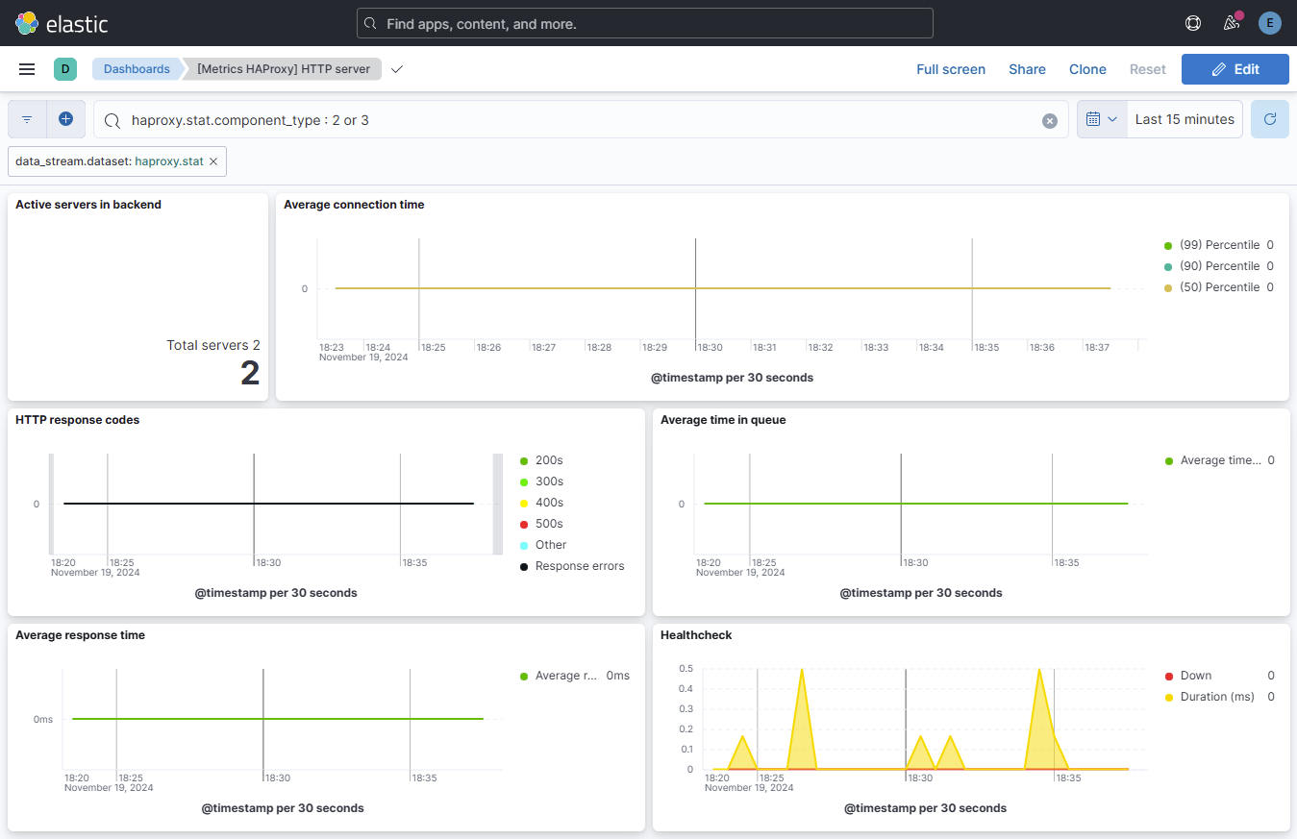The width and height of the screenshot is (1297, 839).
Task: Clear the query input text
Action: [x=1050, y=120]
